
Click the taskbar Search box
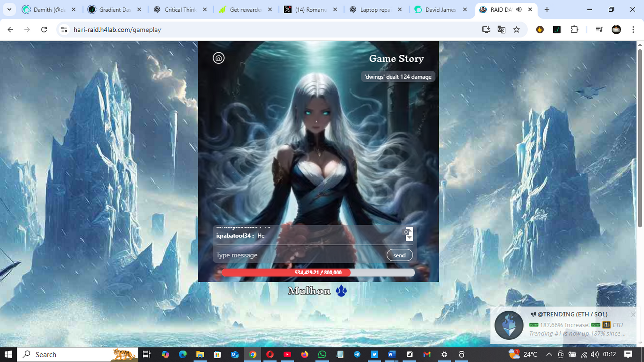point(78,354)
